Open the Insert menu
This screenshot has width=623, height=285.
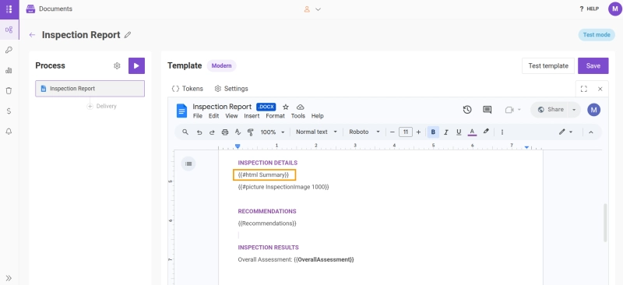coord(252,116)
